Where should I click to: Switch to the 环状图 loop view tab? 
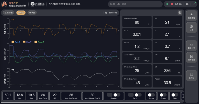32,13
